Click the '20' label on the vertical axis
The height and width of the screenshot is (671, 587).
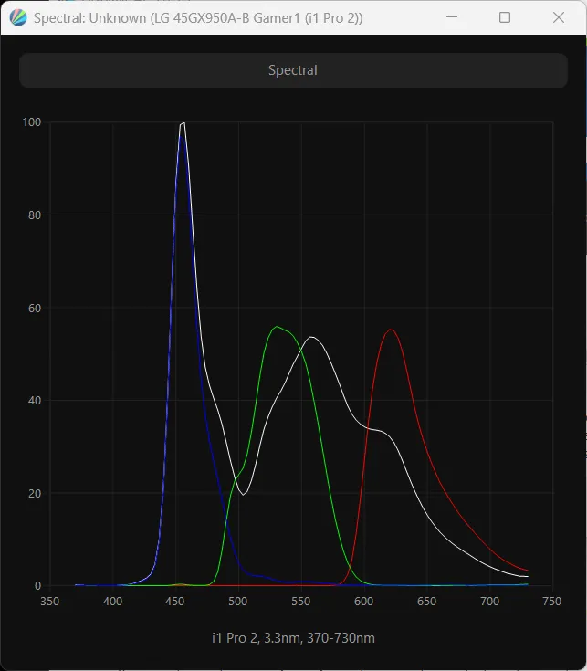[x=34, y=494]
